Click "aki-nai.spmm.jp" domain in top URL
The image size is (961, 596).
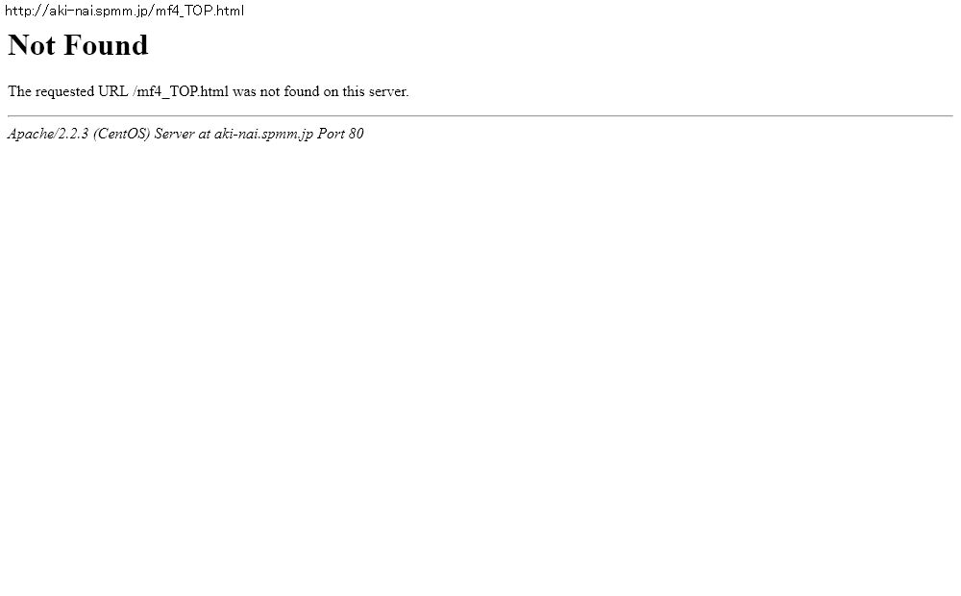99,11
